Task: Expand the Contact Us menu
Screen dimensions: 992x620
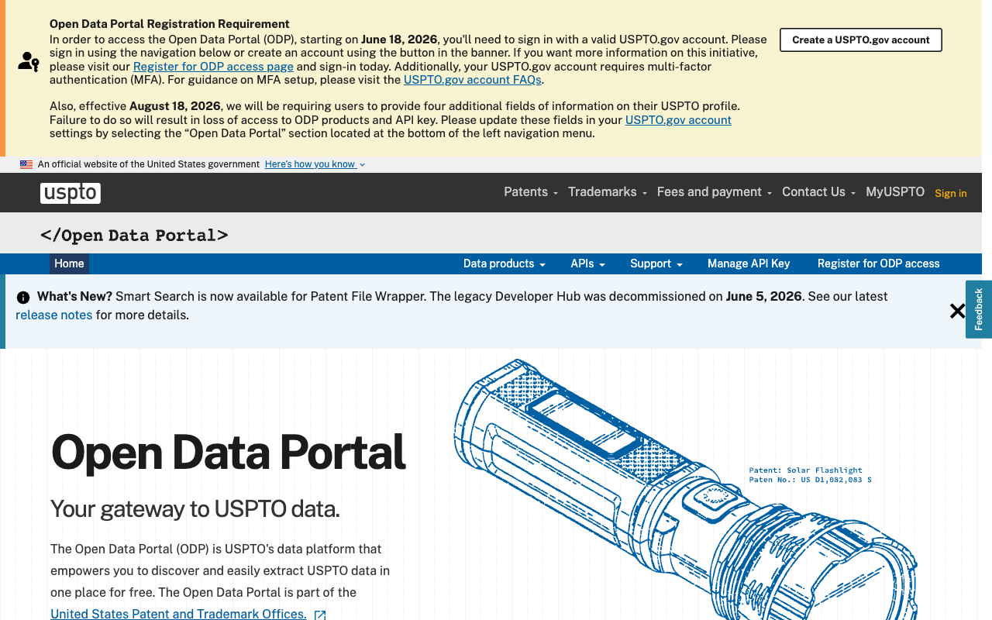Action: [818, 192]
